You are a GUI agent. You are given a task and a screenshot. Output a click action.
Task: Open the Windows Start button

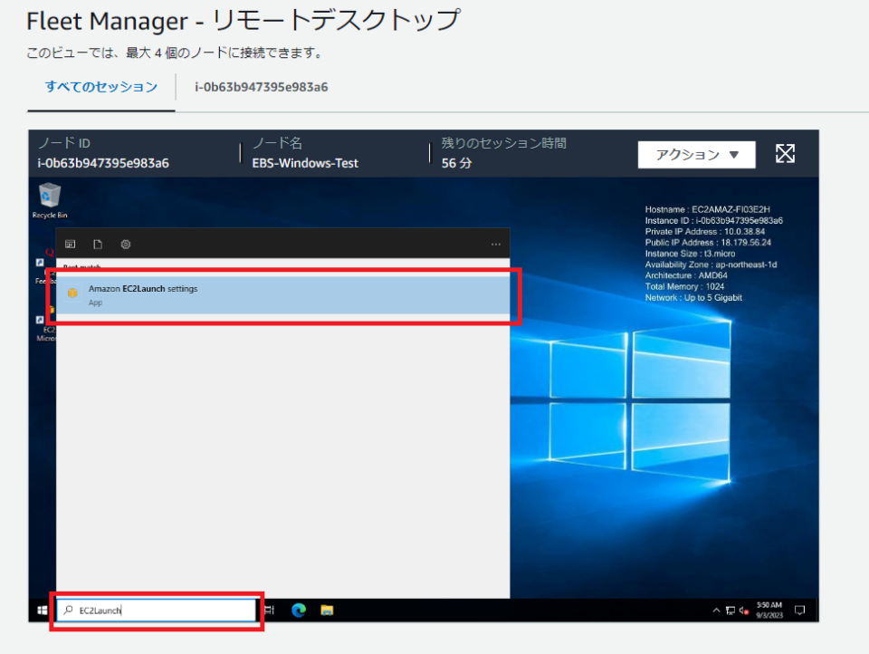[x=43, y=611]
